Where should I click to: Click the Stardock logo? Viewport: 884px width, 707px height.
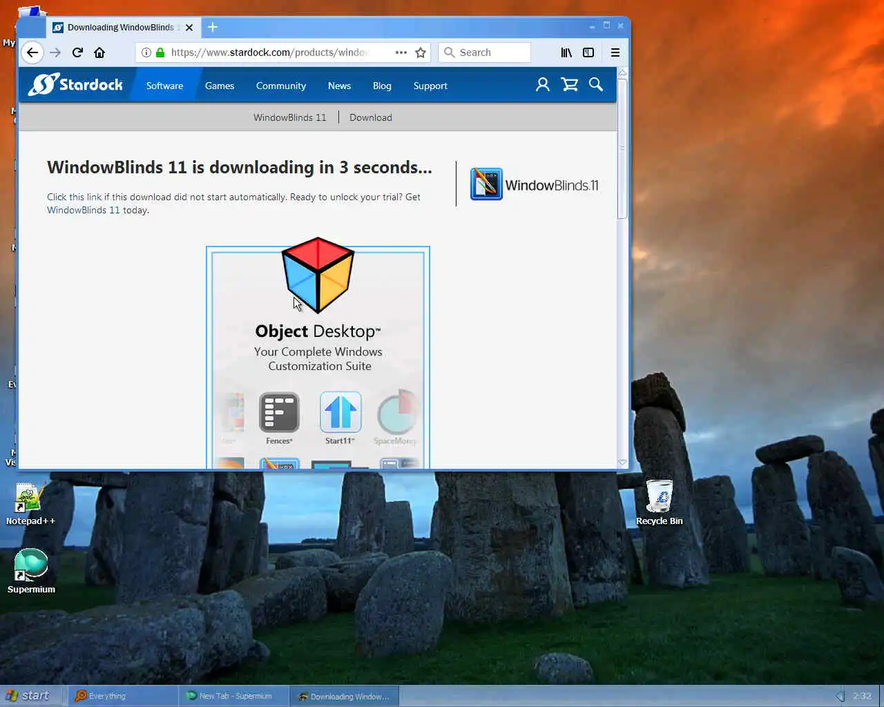(x=75, y=85)
